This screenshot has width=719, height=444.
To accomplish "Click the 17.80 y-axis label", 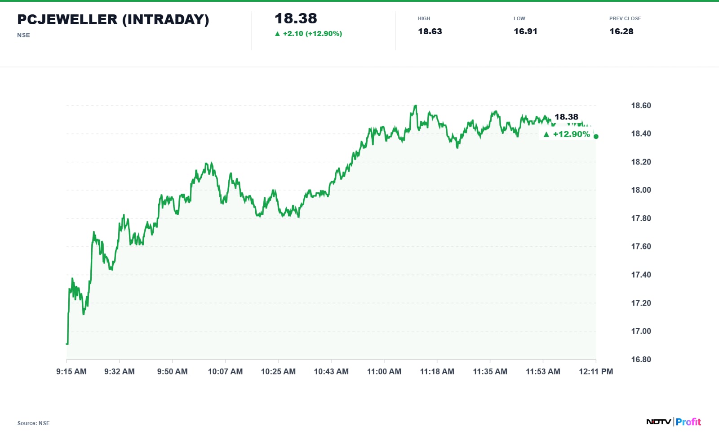I will coord(641,218).
